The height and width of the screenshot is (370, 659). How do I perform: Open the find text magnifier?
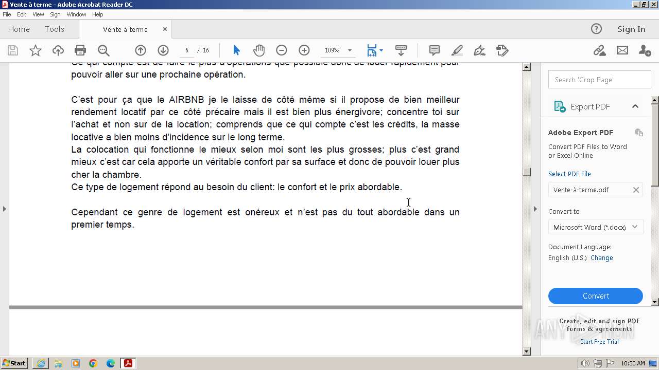(x=103, y=50)
